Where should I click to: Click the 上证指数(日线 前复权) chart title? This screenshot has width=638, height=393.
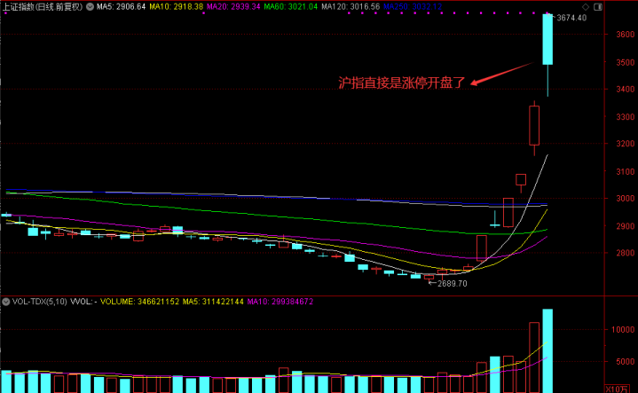(x=43, y=6)
